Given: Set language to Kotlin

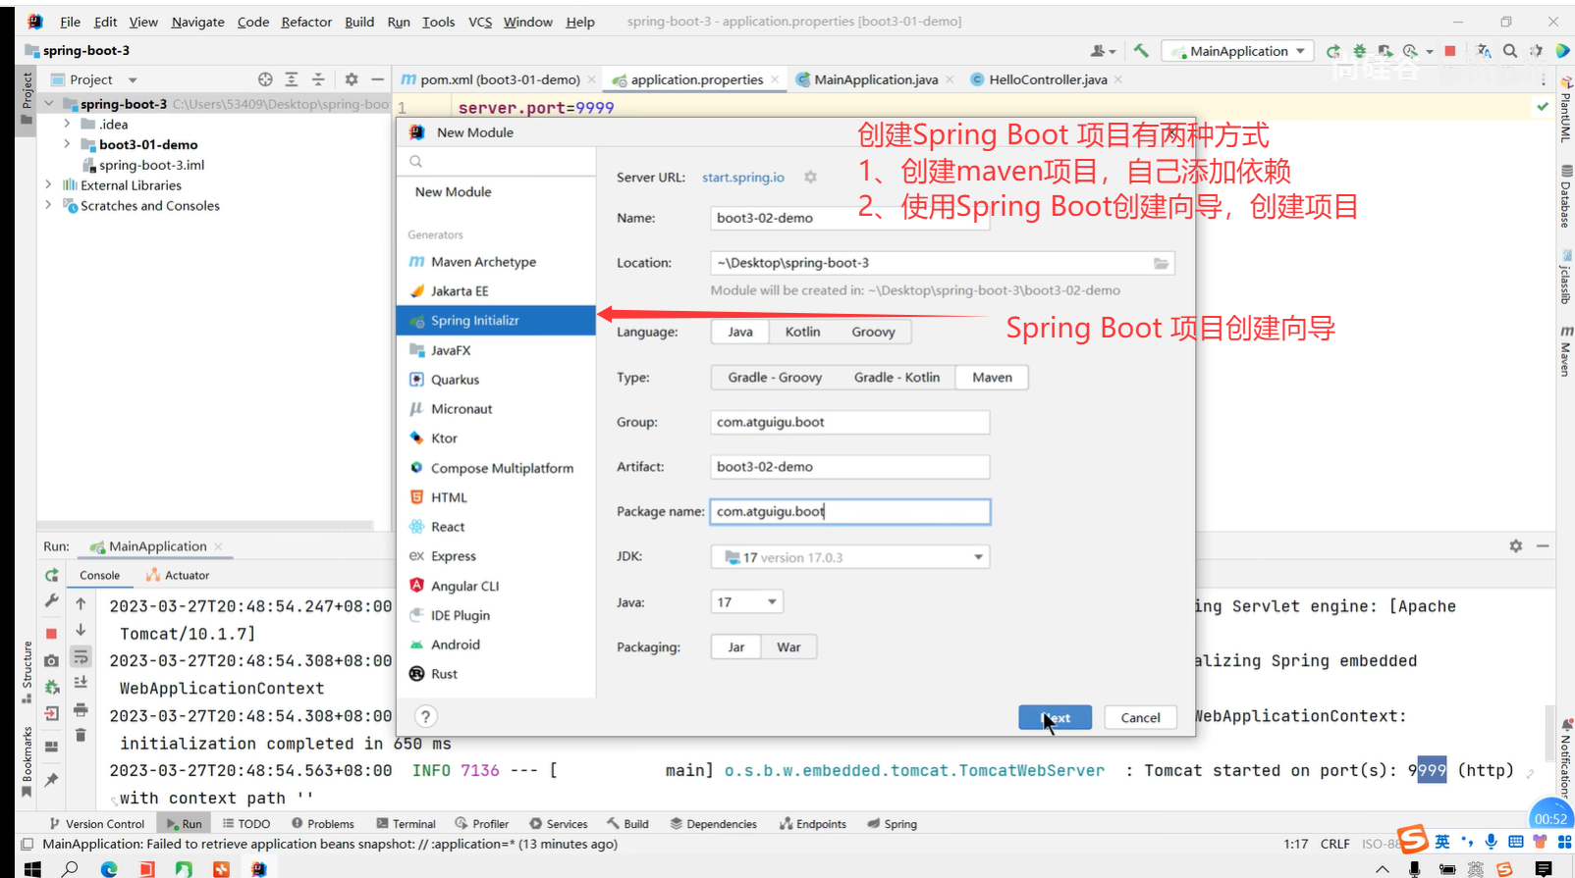Looking at the screenshot, I should tap(802, 332).
